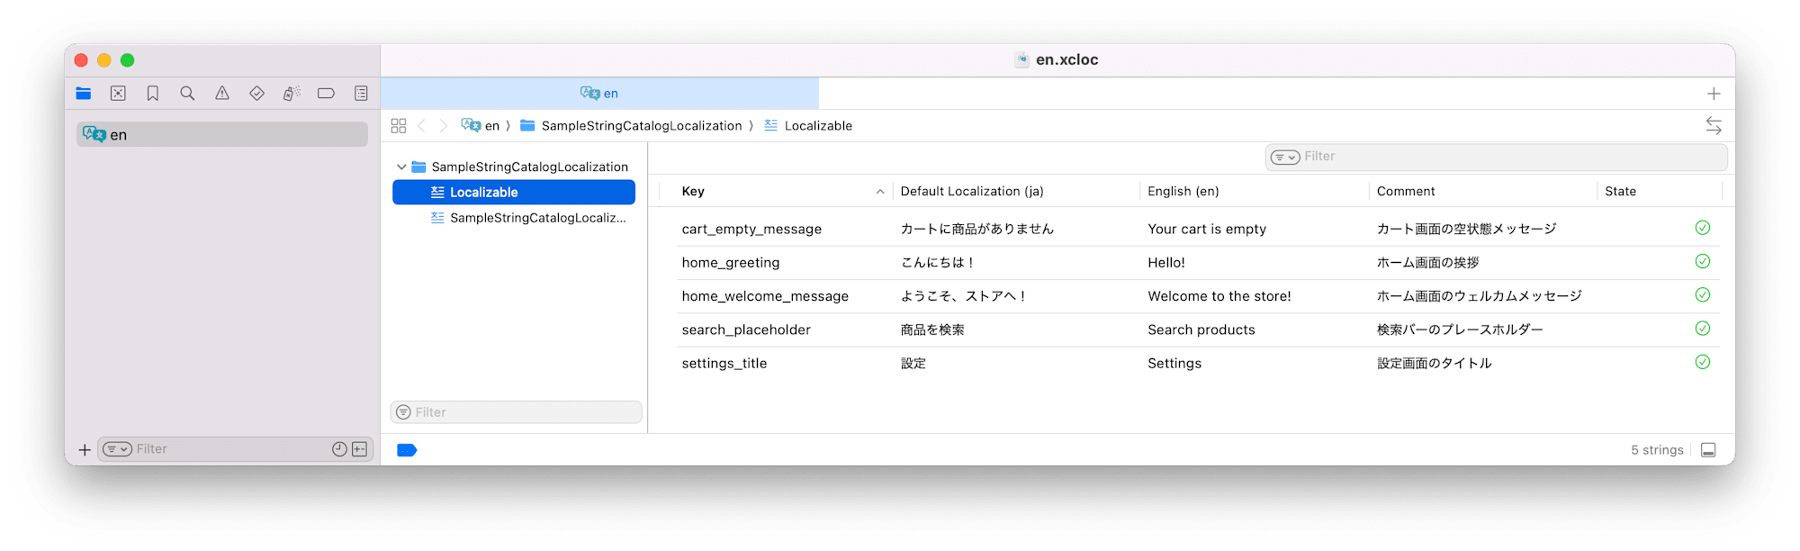Viewport: 1800px width, 551px height.
Task: Click the 'Search products' translation cell
Action: pos(1201,330)
